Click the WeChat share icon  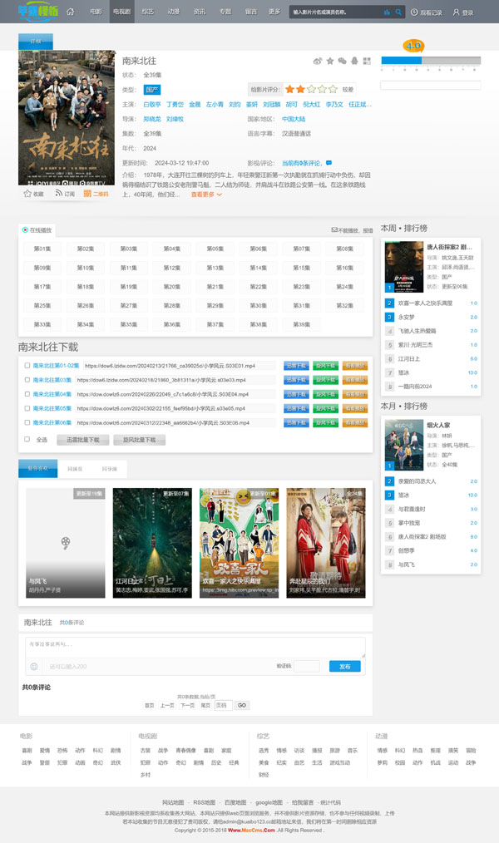[342, 62]
